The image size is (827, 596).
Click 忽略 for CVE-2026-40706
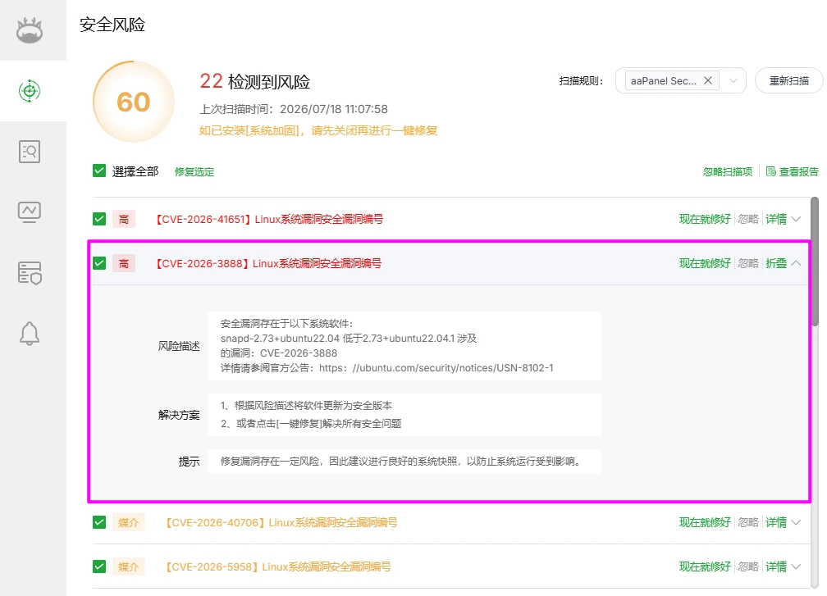click(748, 522)
